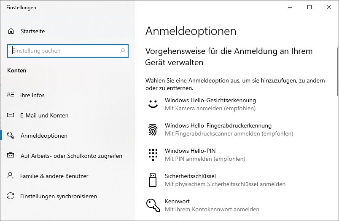Open Auf Arbeits- oder Schulkonto zugreifen
Image resolution: width=339 pixels, height=221 pixels.
click(x=71, y=156)
